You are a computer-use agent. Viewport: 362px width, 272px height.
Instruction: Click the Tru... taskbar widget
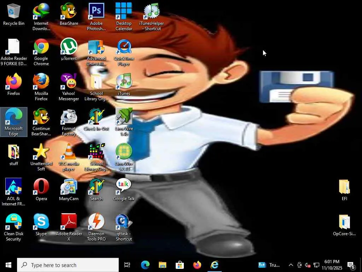pos(269,265)
